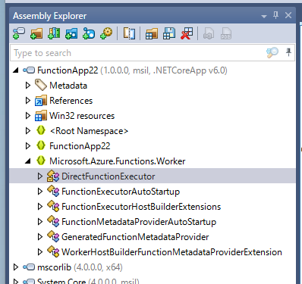Select WorkerHostBuilderFunctionMetadataProviderExtension label
The width and height of the screenshot is (302, 284).
click(x=171, y=252)
